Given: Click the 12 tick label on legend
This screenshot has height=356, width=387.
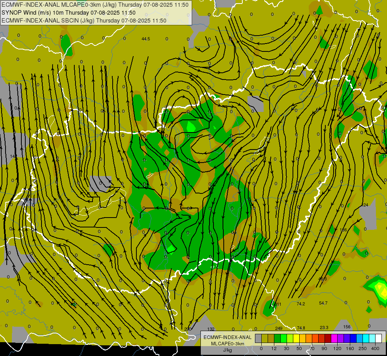Looking at the screenshot, I should point(274,348).
